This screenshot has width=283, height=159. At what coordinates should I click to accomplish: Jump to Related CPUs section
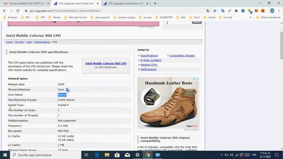pos(149,65)
